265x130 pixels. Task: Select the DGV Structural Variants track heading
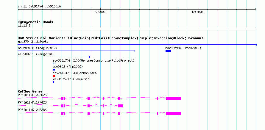coord(110,38)
